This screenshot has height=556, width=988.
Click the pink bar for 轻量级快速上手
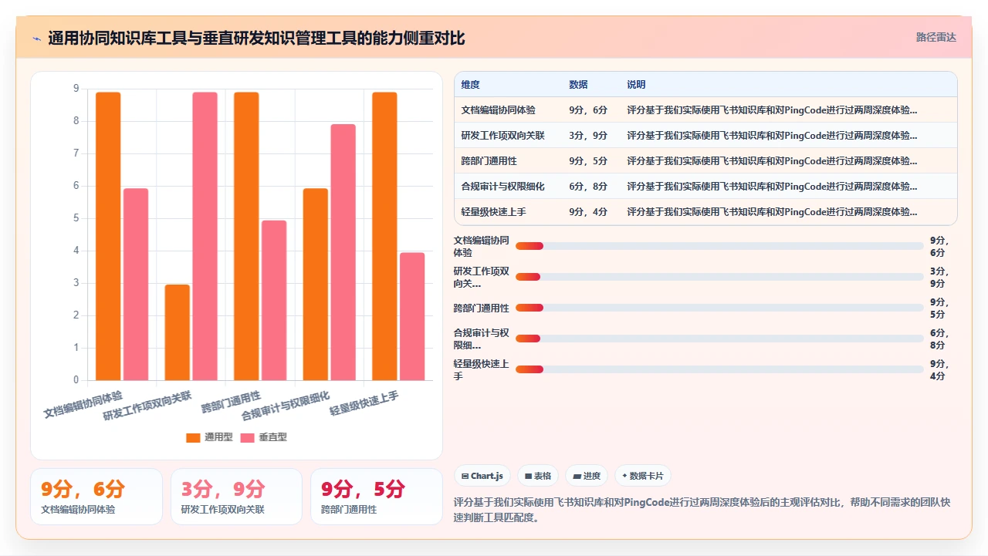coord(412,316)
